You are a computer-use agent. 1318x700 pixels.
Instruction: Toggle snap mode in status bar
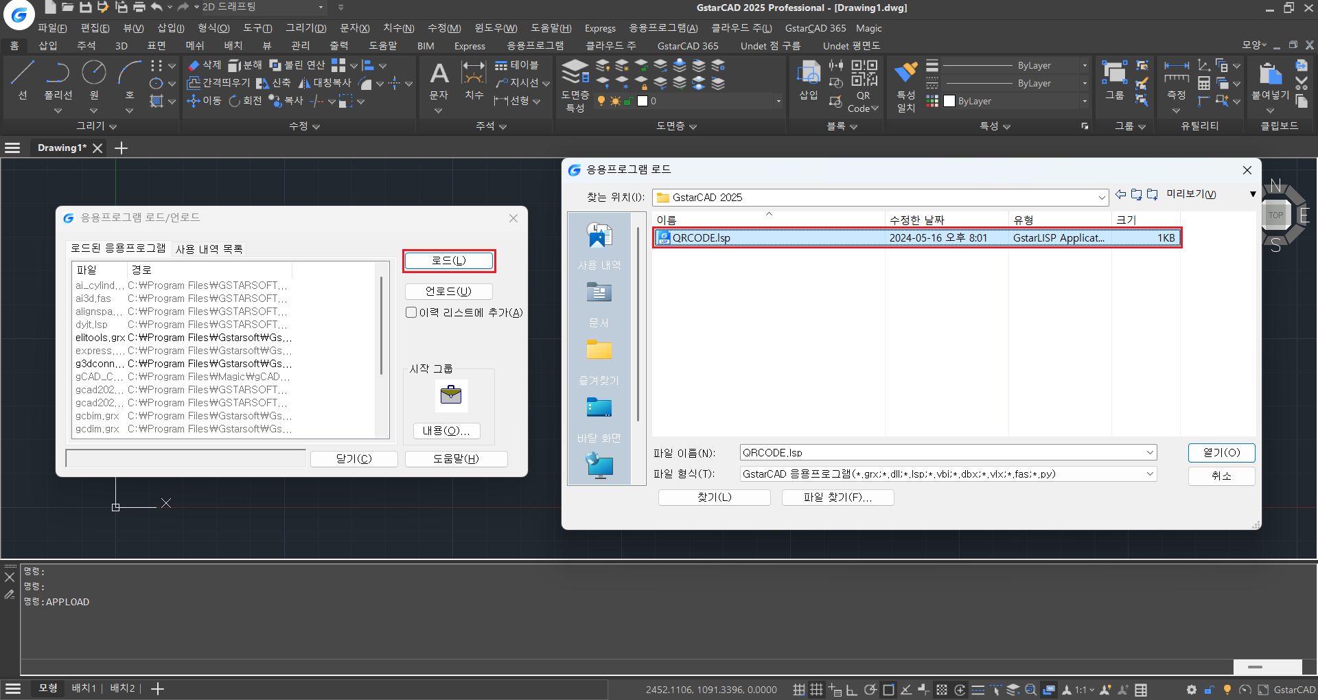(x=799, y=690)
